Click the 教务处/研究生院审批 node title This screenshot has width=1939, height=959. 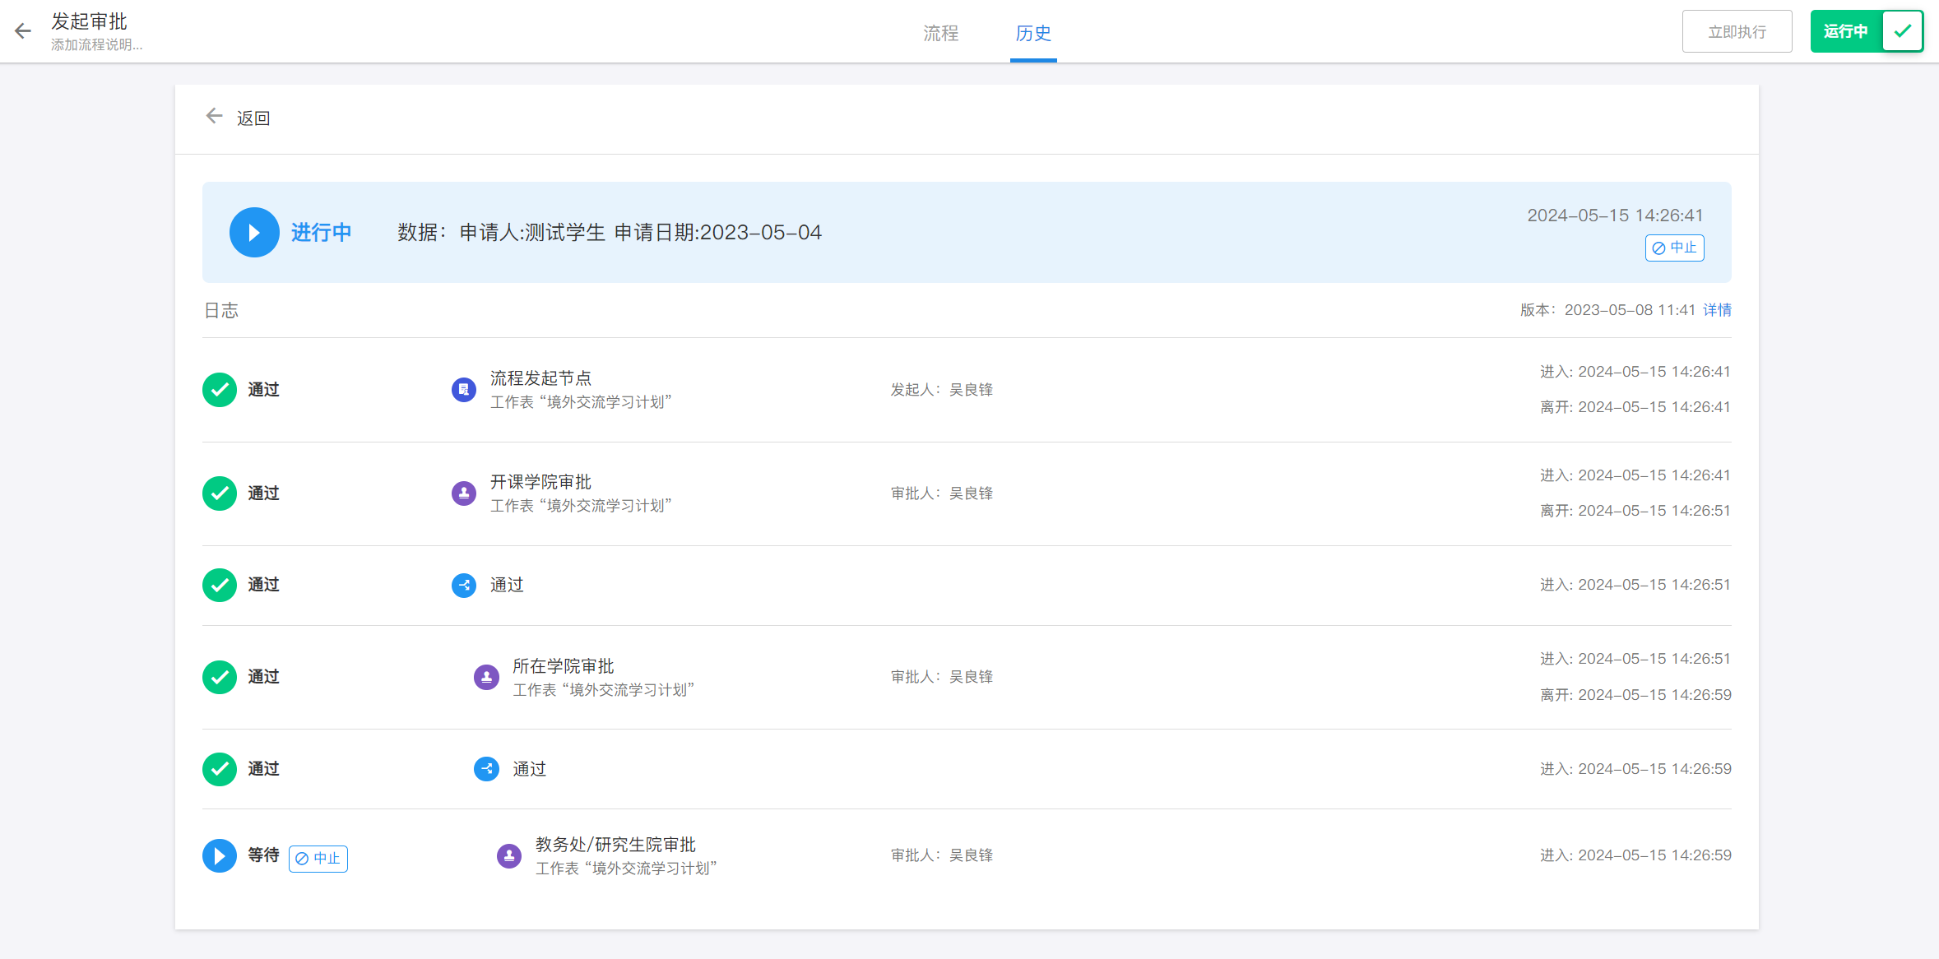[615, 844]
